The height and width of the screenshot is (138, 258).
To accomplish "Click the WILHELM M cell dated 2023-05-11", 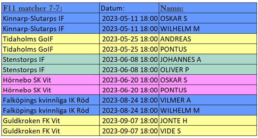I will click(x=208, y=28).
